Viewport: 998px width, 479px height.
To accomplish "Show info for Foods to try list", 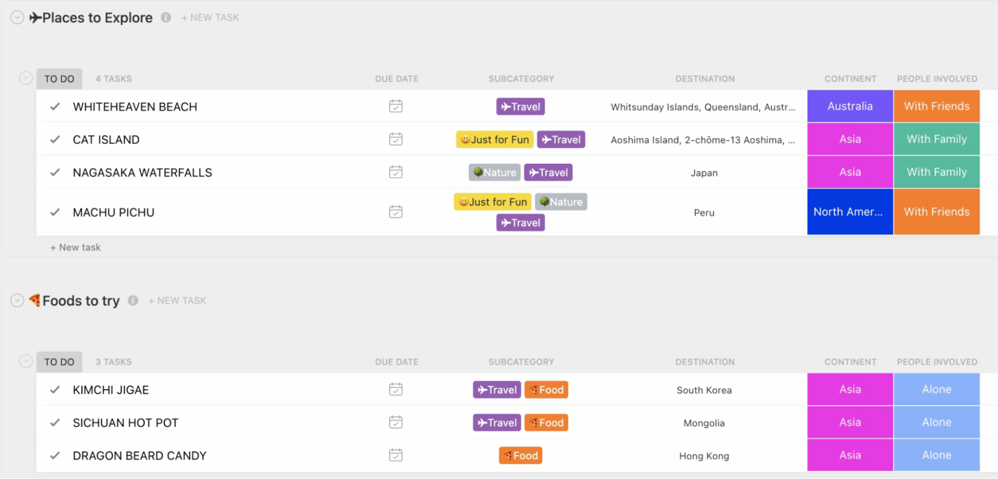I will pos(133,301).
